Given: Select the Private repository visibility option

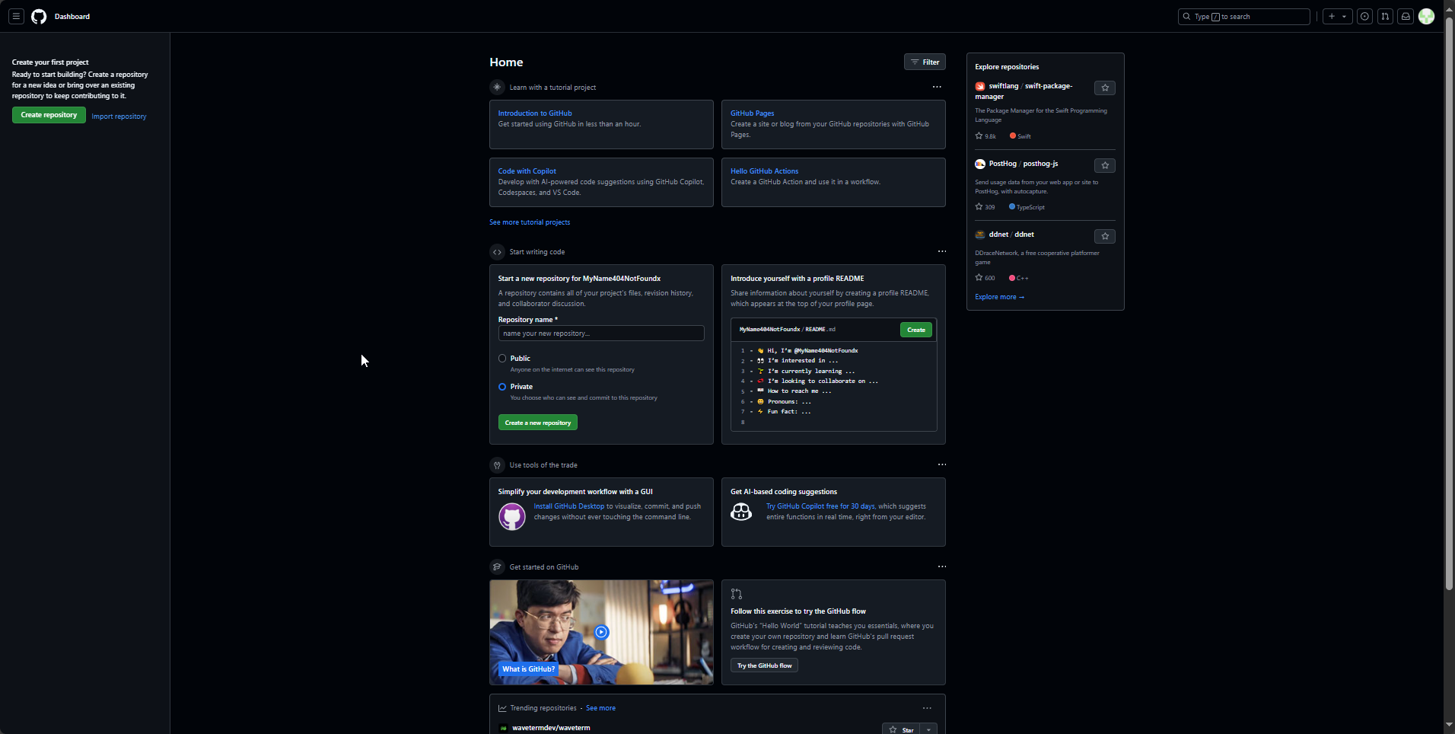Looking at the screenshot, I should click(x=502, y=387).
